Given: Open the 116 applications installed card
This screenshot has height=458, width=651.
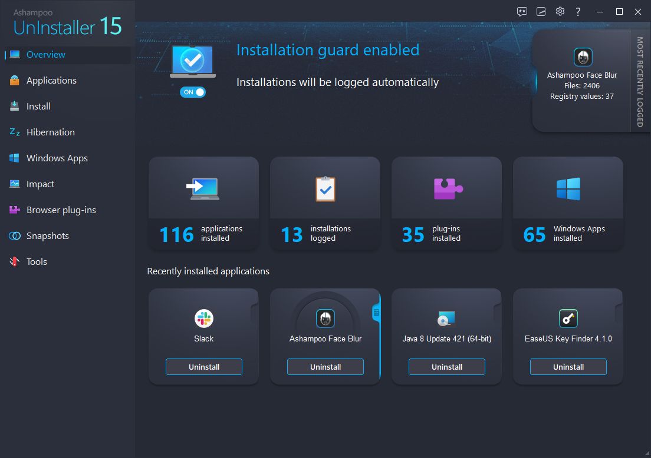Looking at the screenshot, I should pyautogui.click(x=203, y=203).
